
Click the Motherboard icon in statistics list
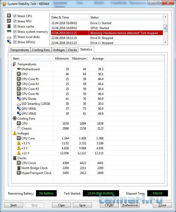click(19, 69)
